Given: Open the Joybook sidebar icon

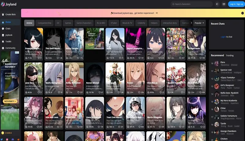Looking at the screenshot, I should click(3, 35).
